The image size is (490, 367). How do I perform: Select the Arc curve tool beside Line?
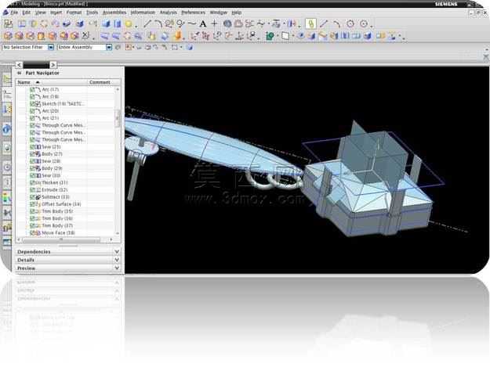(x=158, y=23)
